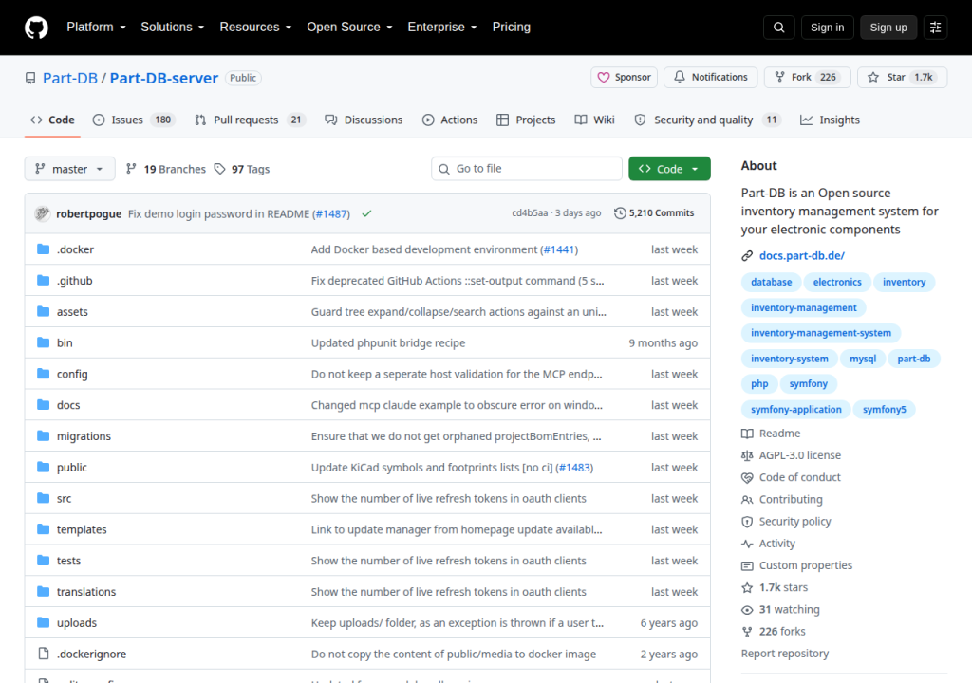Viewport: 972px width, 683px height.
Task: Click the database topic tag
Action: [771, 282]
